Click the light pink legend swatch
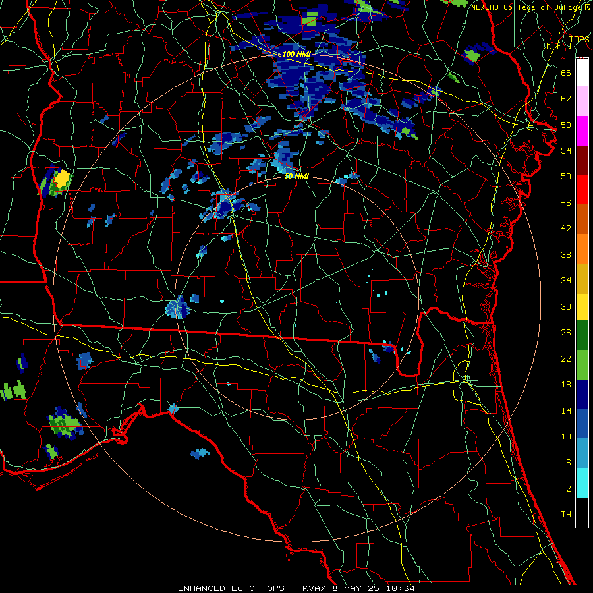Screen dimensions: 593x593 [x=582, y=101]
